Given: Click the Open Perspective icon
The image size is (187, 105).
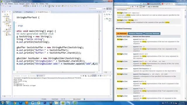Looking at the screenshot, I should (104, 8).
